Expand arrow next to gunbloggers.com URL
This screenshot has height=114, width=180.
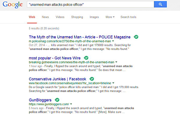click(x=71, y=104)
